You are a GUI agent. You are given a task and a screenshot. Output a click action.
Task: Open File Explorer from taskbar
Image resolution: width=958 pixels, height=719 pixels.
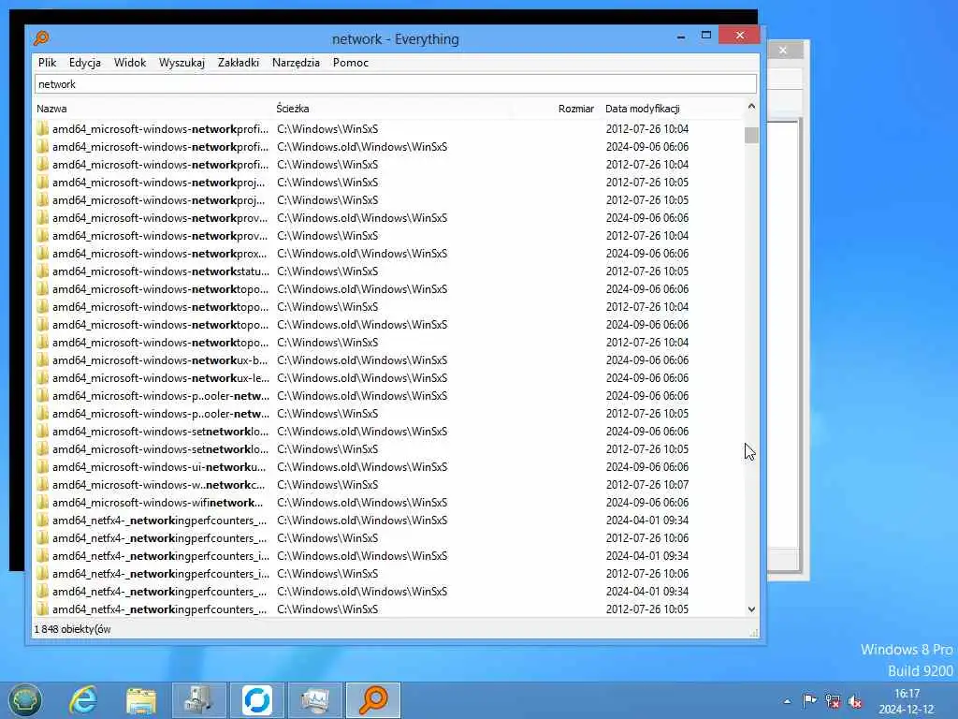pyautogui.click(x=141, y=700)
